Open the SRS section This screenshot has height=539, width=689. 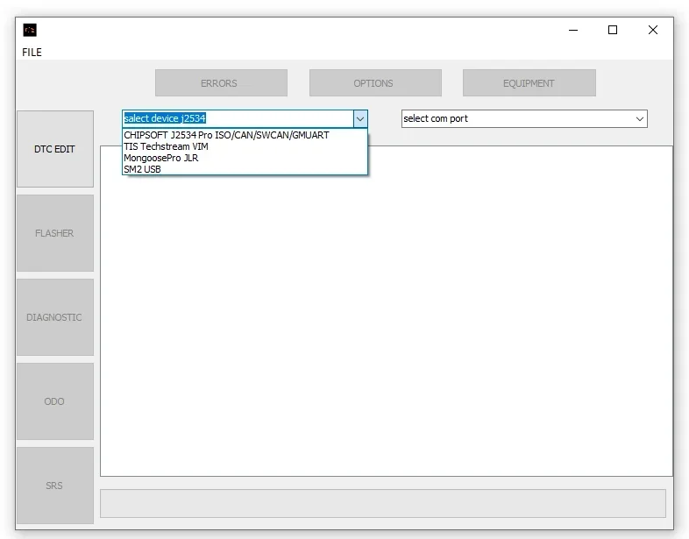(55, 486)
